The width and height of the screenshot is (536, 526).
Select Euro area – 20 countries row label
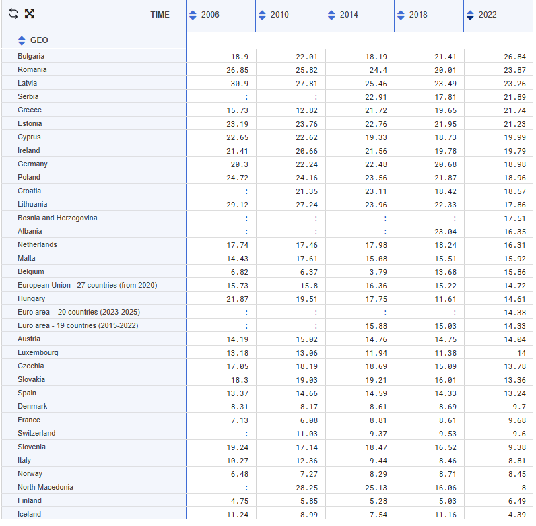point(79,312)
